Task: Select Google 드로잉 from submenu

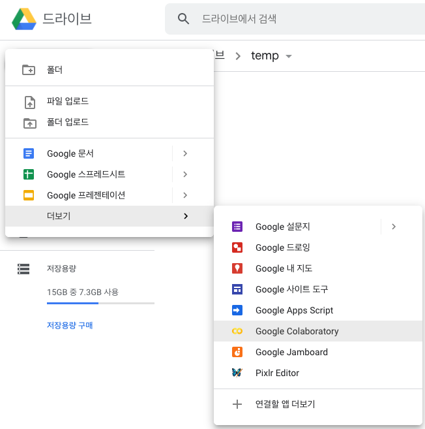Action: [318, 247]
